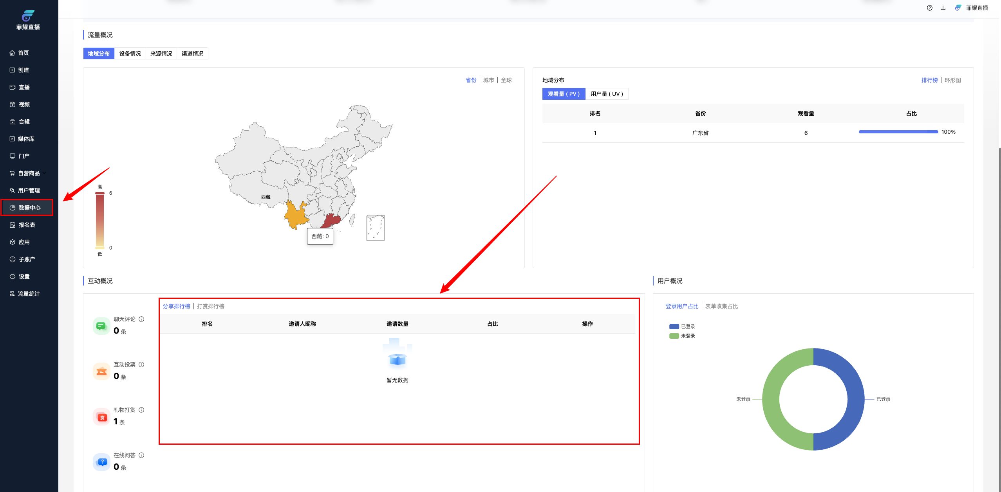Switch to 环形图 view
This screenshot has height=492, width=1001.
pos(952,80)
